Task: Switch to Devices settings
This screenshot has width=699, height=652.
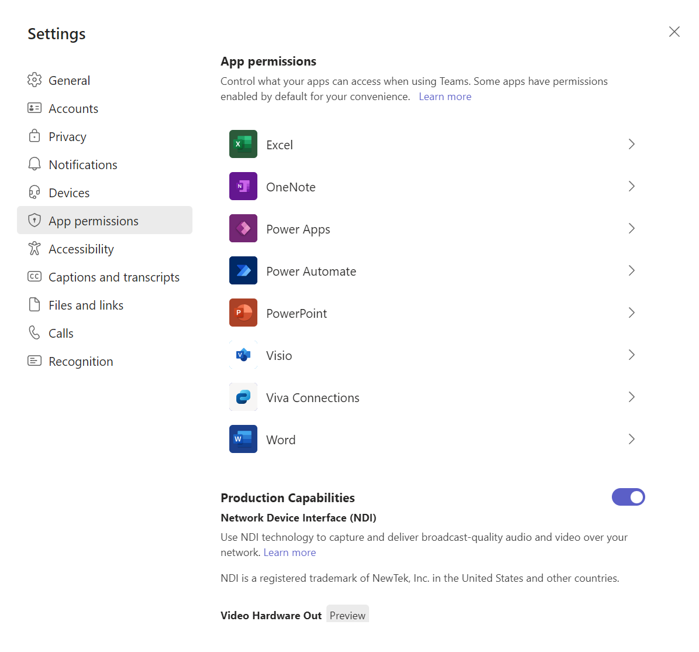Action: [x=69, y=193]
